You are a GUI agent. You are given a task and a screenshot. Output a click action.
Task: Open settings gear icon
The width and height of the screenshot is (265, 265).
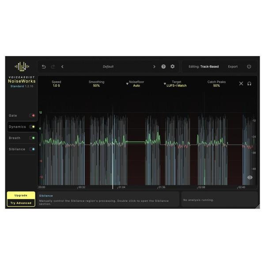click(172, 66)
